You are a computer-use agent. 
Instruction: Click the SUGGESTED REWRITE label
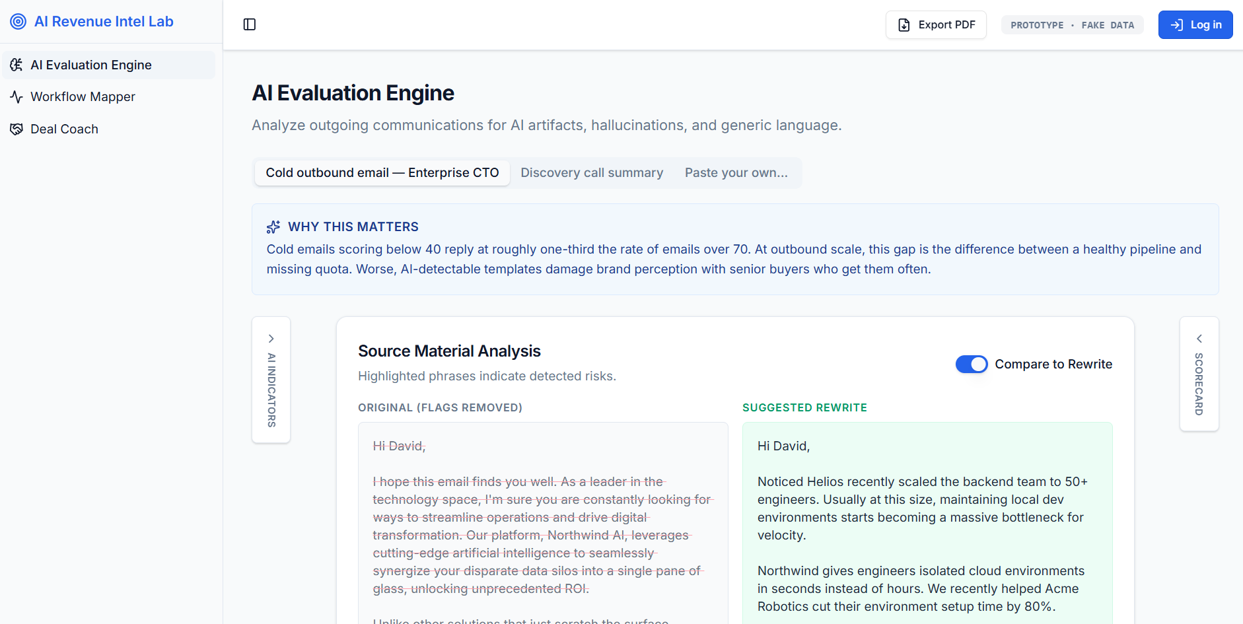(x=804, y=408)
